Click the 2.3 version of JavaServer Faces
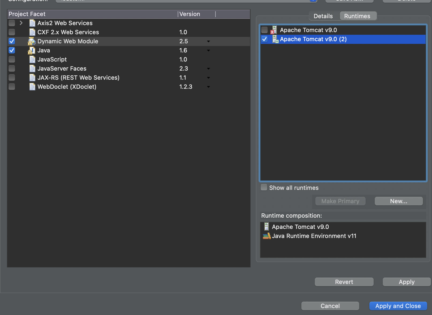432x315 pixels. click(x=184, y=68)
